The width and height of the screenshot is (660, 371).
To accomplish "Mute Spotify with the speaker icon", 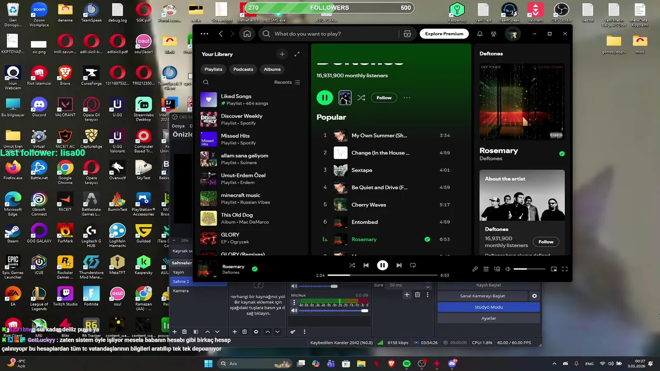I will (x=508, y=269).
